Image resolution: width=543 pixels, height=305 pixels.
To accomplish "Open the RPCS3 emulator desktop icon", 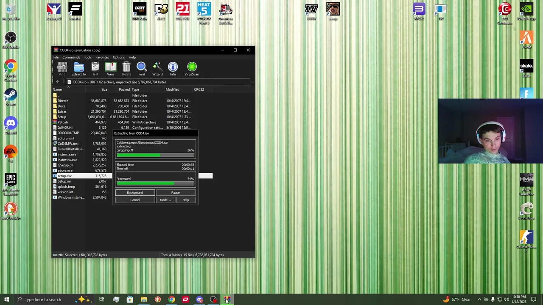I will (x=419, y=12).
